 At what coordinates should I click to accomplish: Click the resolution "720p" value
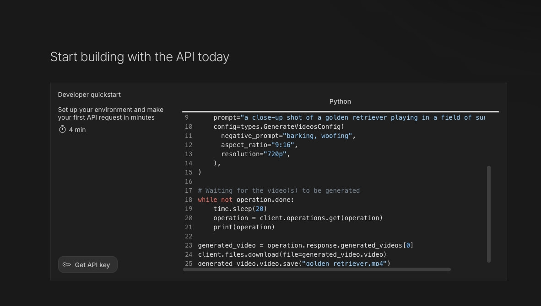(x=275, y=154)
